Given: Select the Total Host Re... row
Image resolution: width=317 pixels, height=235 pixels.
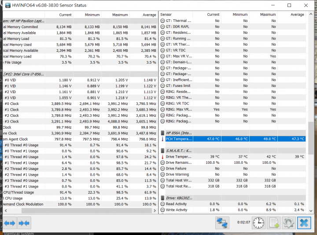Looking at the screenshot, I should (233, 186).
